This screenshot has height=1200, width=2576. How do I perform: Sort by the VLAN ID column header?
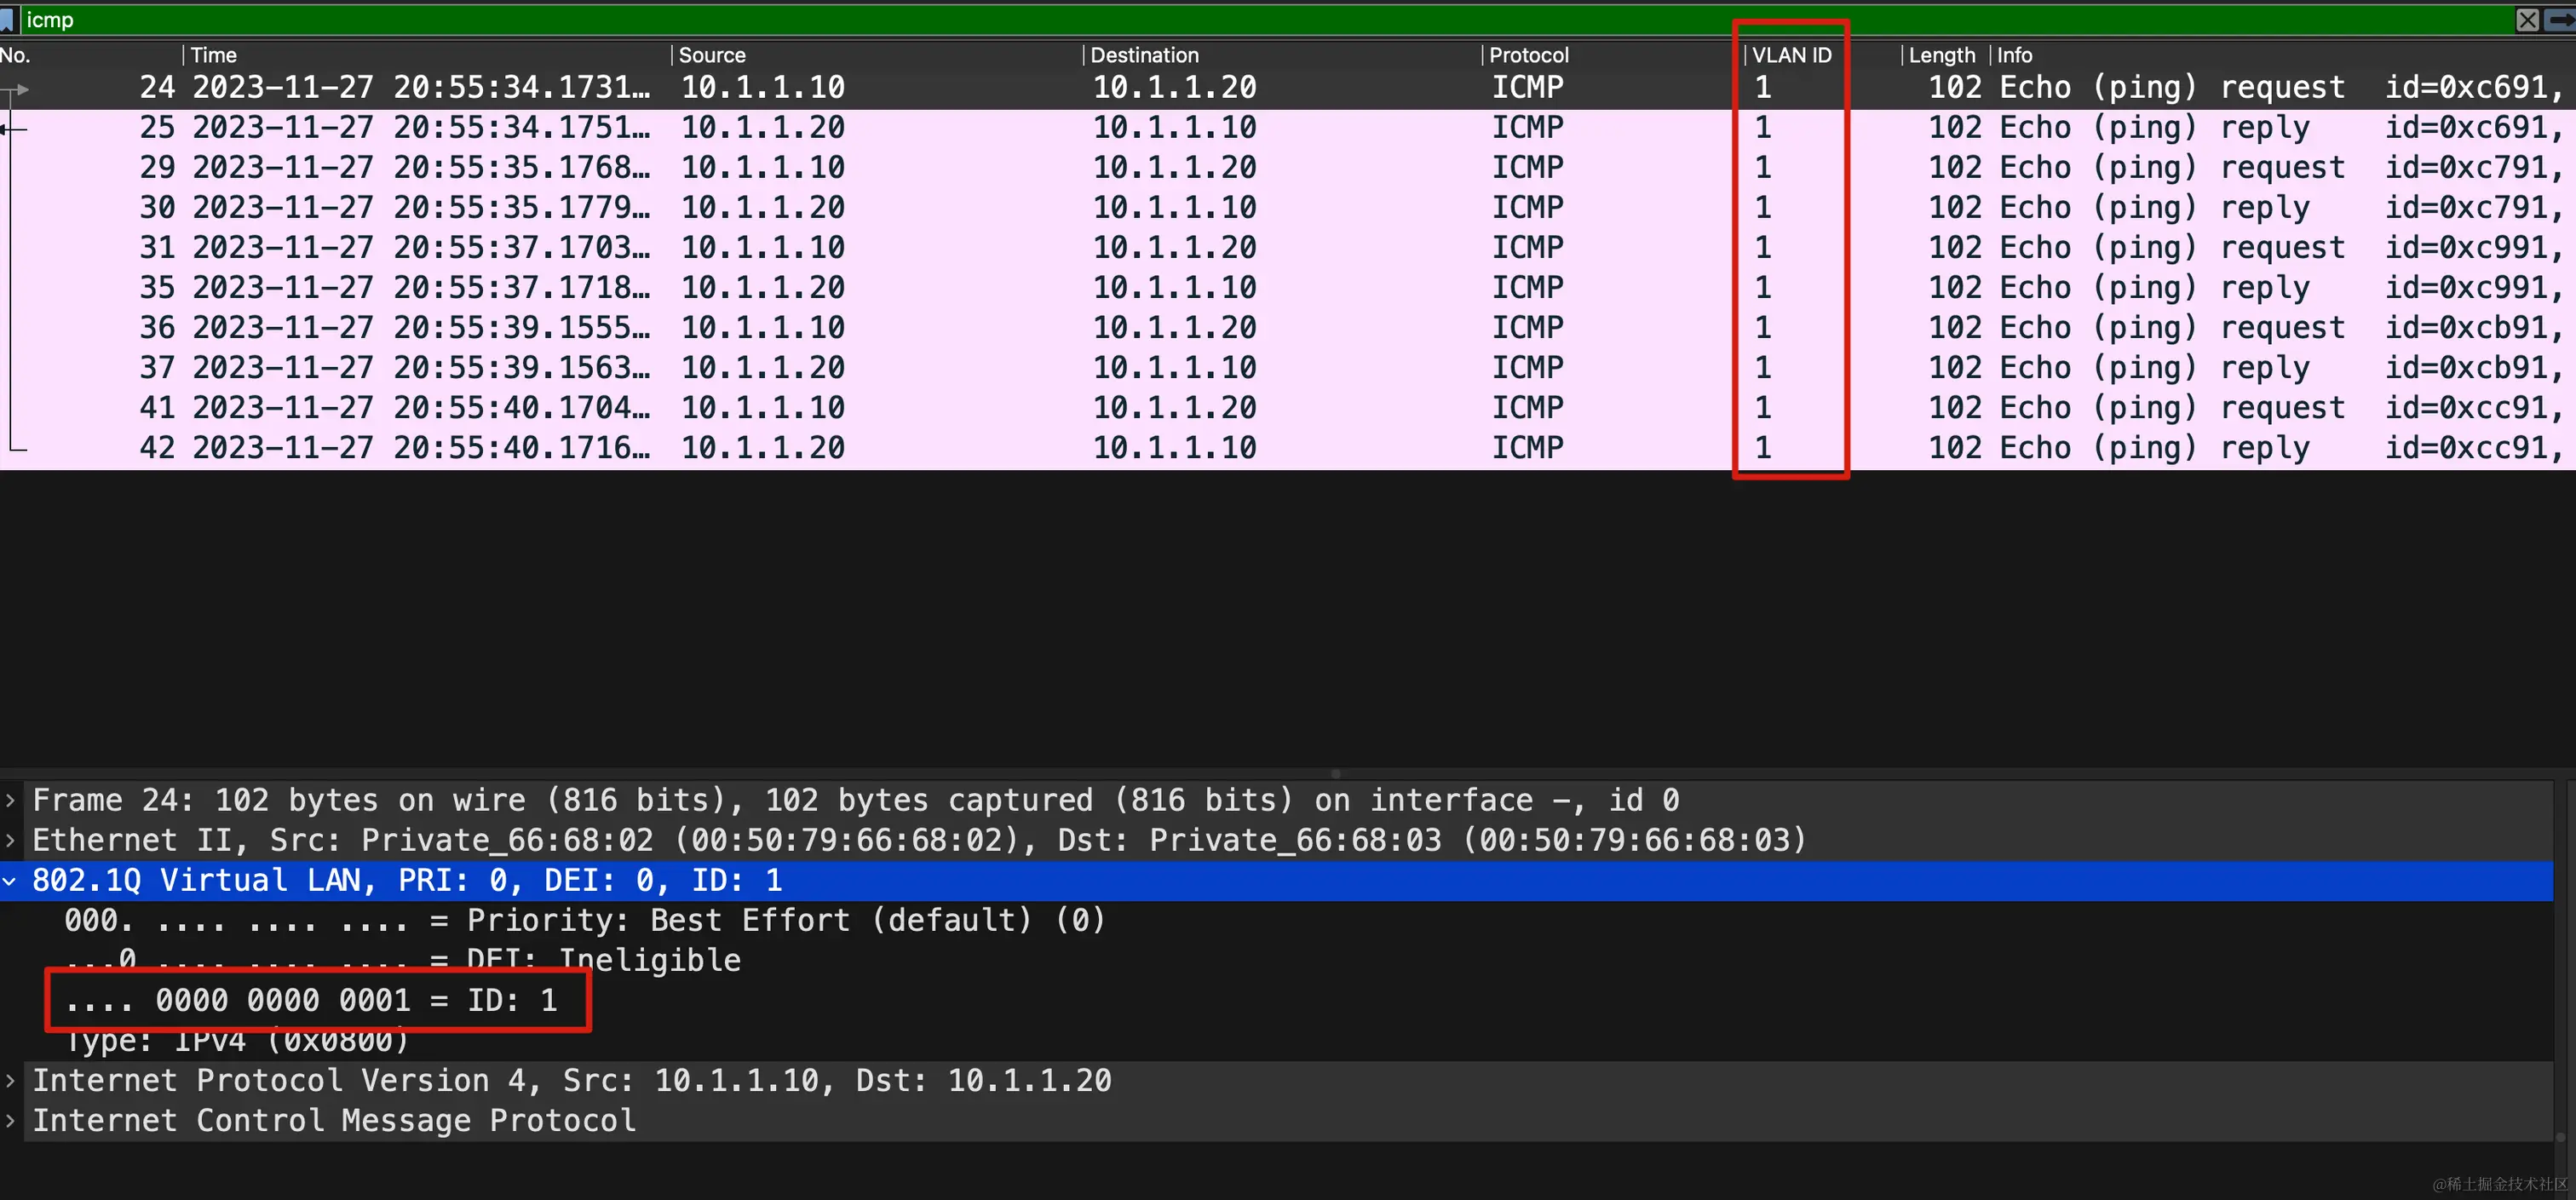point(1791,55)
